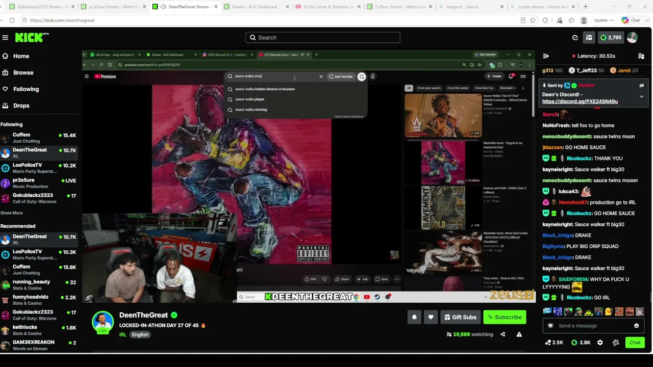This screenshot has height=367, width=653.
Task: Open the Kick rewards chest icon
Action: tap(589, 38)
